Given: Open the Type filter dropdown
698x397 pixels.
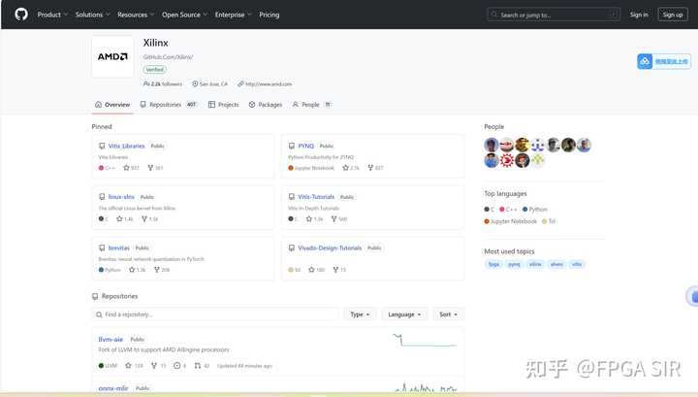Looking at the screenshot, I should tap(360, 314).
